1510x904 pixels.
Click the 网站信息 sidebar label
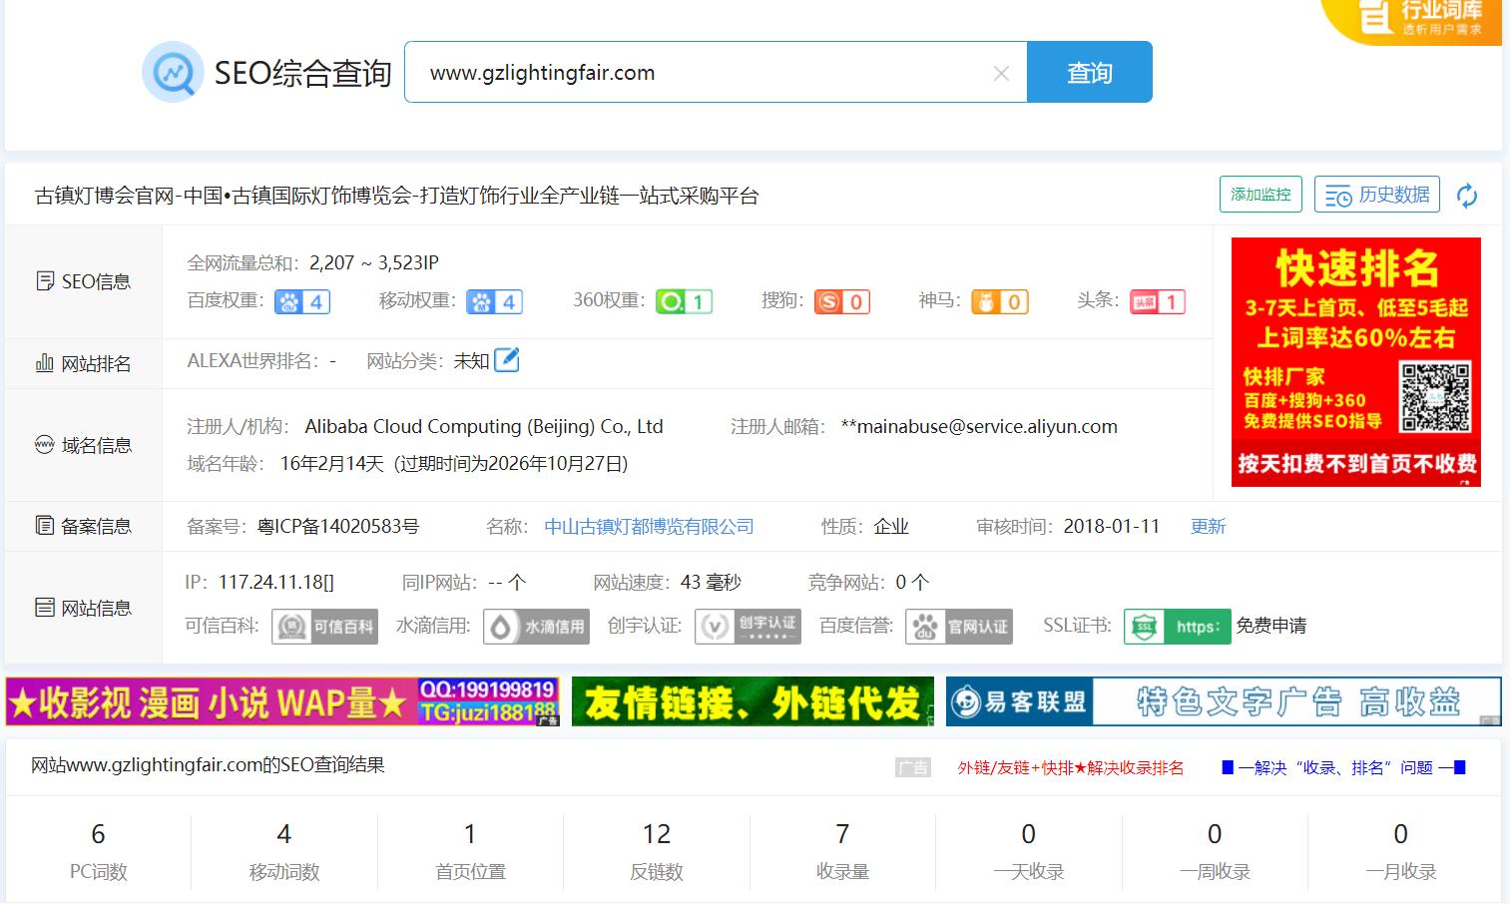(84, 608)
